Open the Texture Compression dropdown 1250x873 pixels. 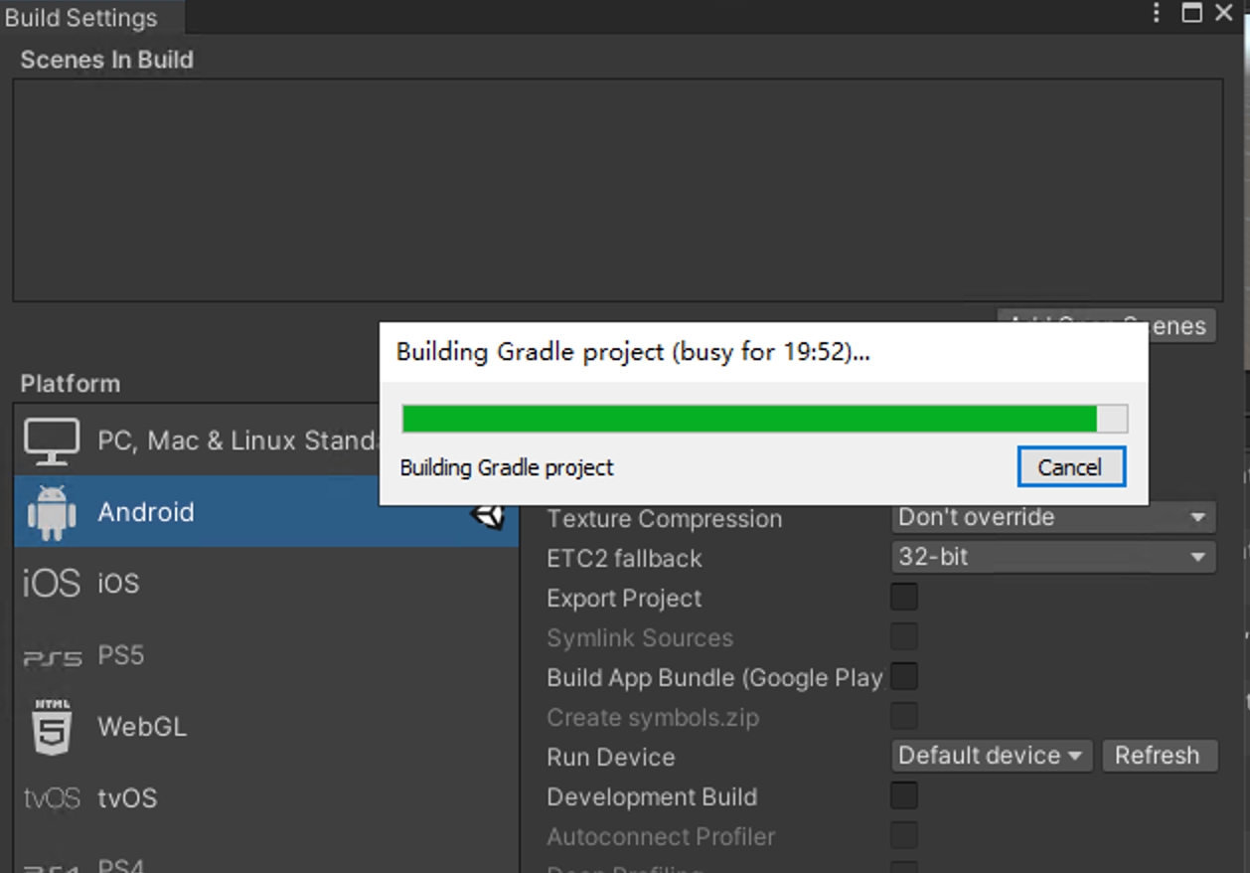click(x=1053, y=517)
